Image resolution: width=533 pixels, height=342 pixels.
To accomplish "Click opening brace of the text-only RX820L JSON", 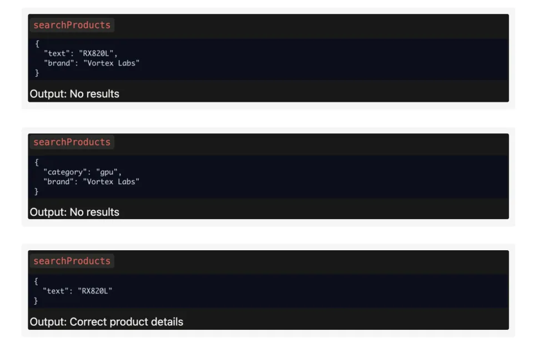I will 37,281.
